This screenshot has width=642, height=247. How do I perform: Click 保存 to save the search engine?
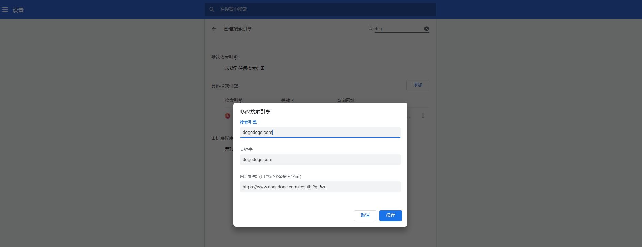pyautogui.click(x=390, y=216)
